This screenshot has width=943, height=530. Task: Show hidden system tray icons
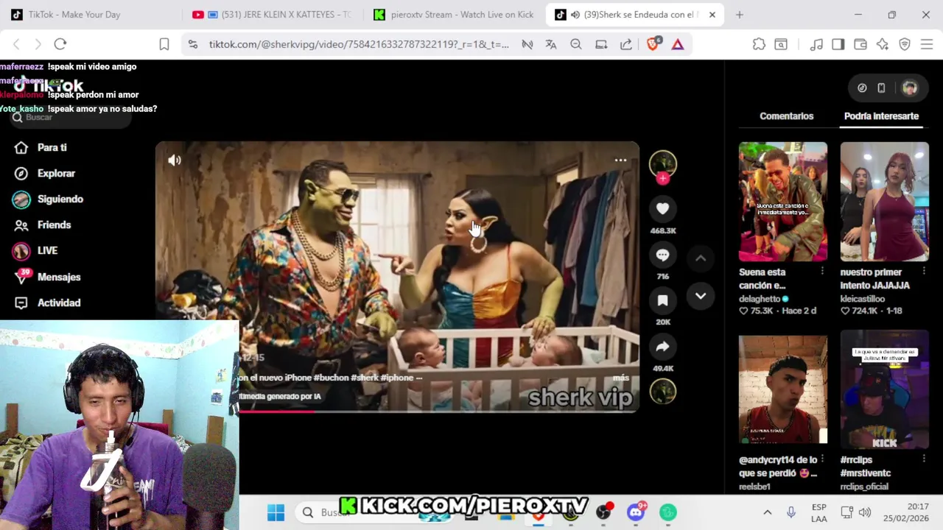tap(767, 512)
